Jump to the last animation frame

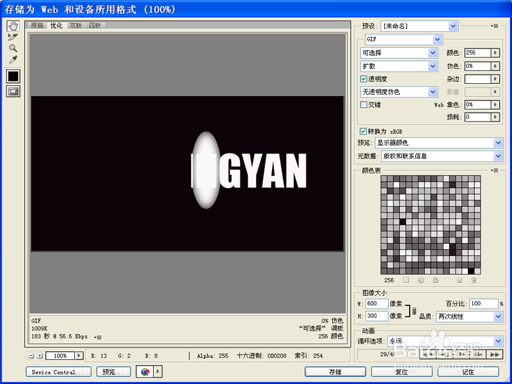[494, 354]
